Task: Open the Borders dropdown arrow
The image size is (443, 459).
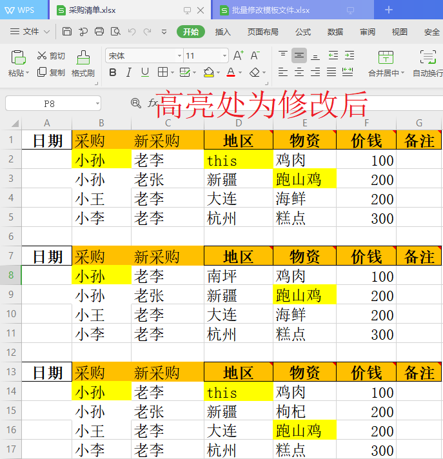Action: pyautogui.click(x=172, y=72)
